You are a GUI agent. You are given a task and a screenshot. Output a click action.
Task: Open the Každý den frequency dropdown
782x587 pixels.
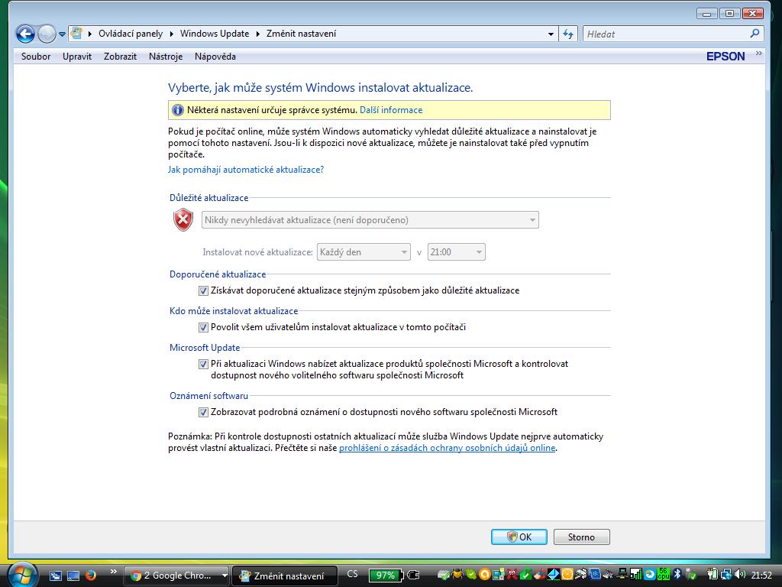364,252
